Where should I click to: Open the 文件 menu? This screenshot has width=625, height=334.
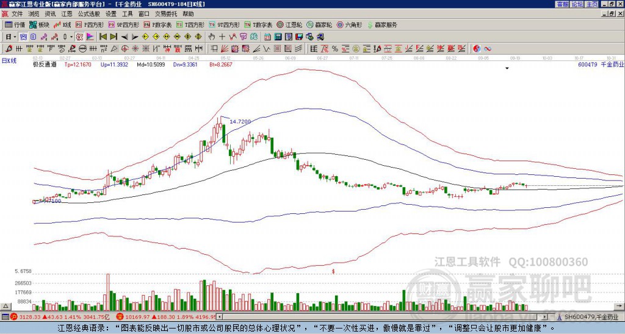(x=18, y=14)
